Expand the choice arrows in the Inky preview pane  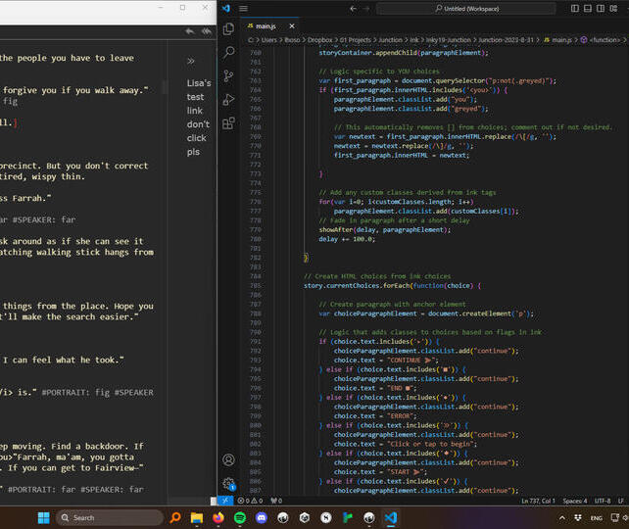coord(192,61)
